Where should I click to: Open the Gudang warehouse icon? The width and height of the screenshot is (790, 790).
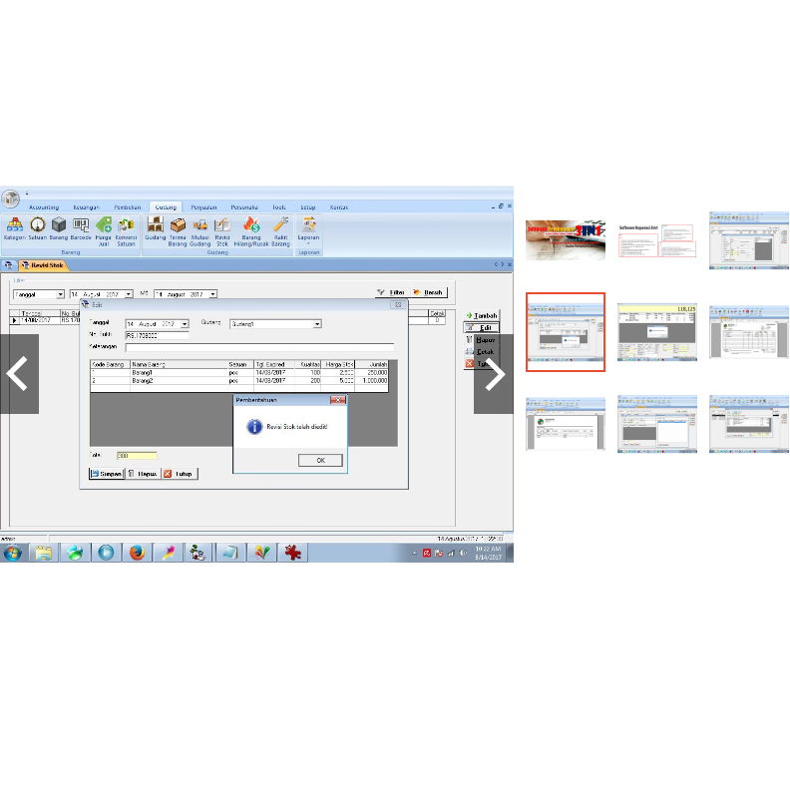pos(156,228)
